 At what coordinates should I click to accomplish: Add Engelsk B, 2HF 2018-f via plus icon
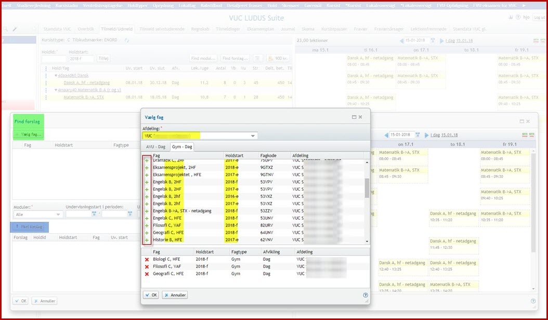coord(147,182)
